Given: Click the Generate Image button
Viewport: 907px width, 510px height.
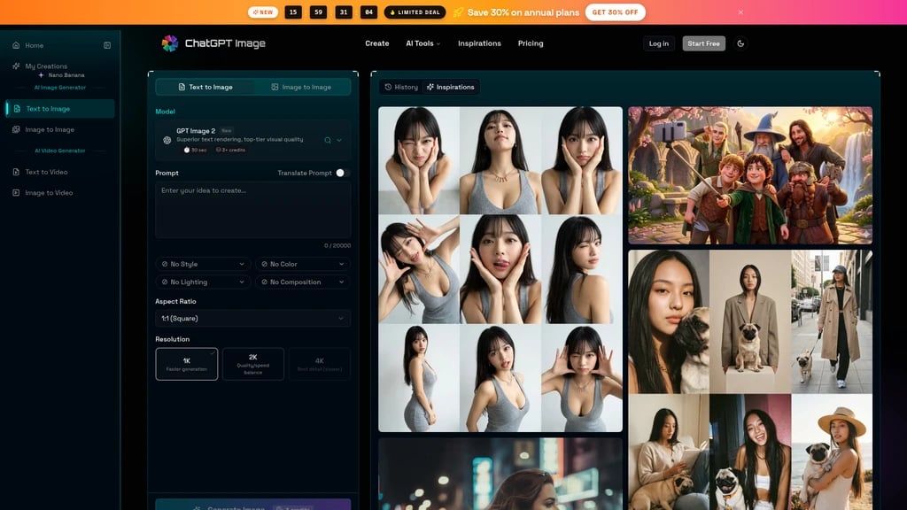Looking at the screenshot, I should click(252, 504).
